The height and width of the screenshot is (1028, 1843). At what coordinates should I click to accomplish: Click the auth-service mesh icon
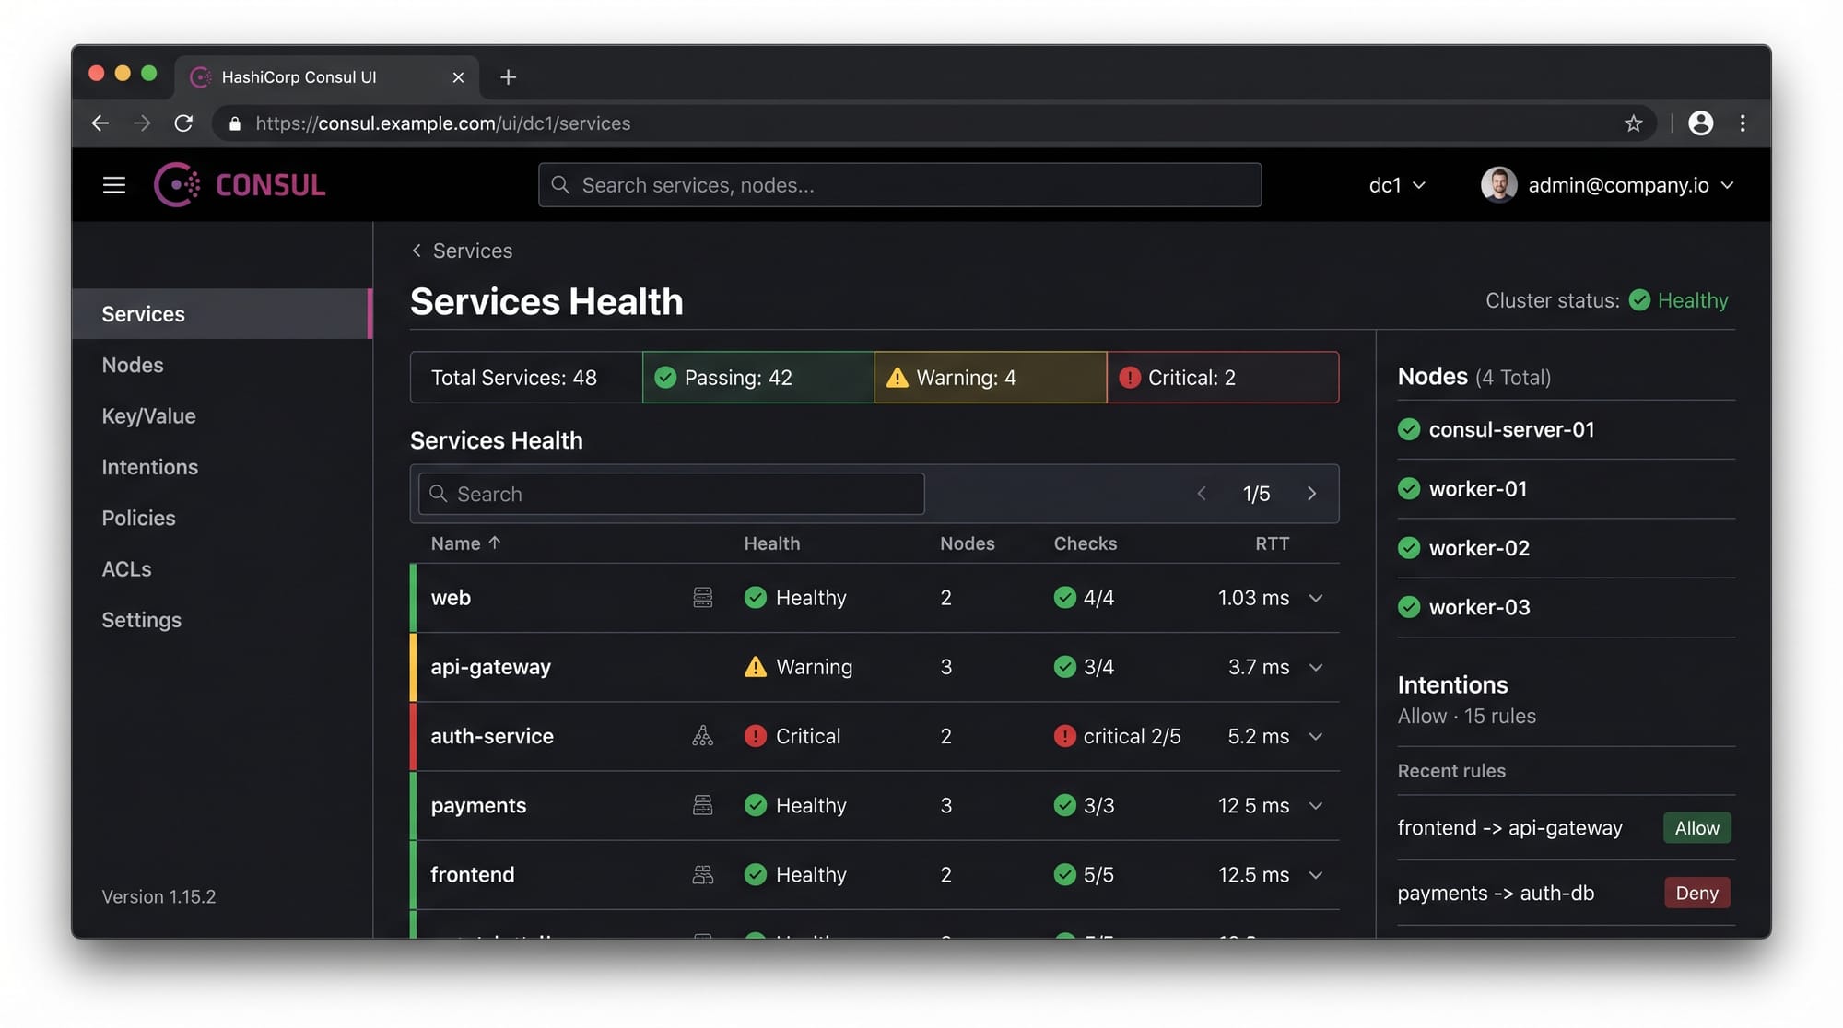(702, 736)
